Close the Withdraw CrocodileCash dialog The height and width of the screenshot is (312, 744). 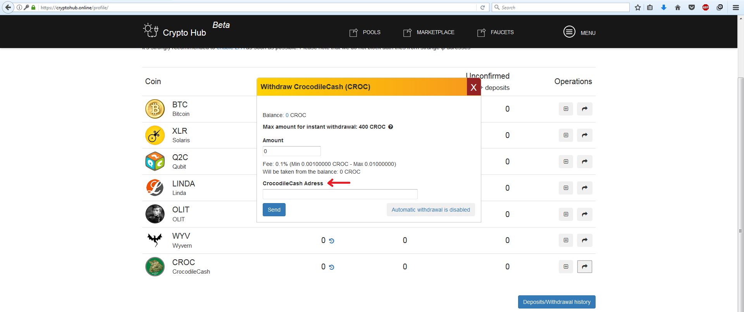474,87
